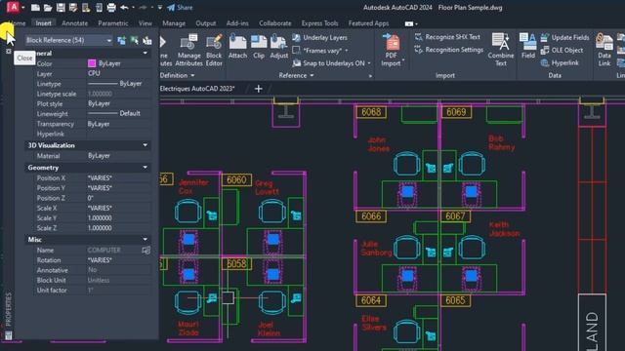Open the quick access toolbar customize dropdown

click(160, 7)
